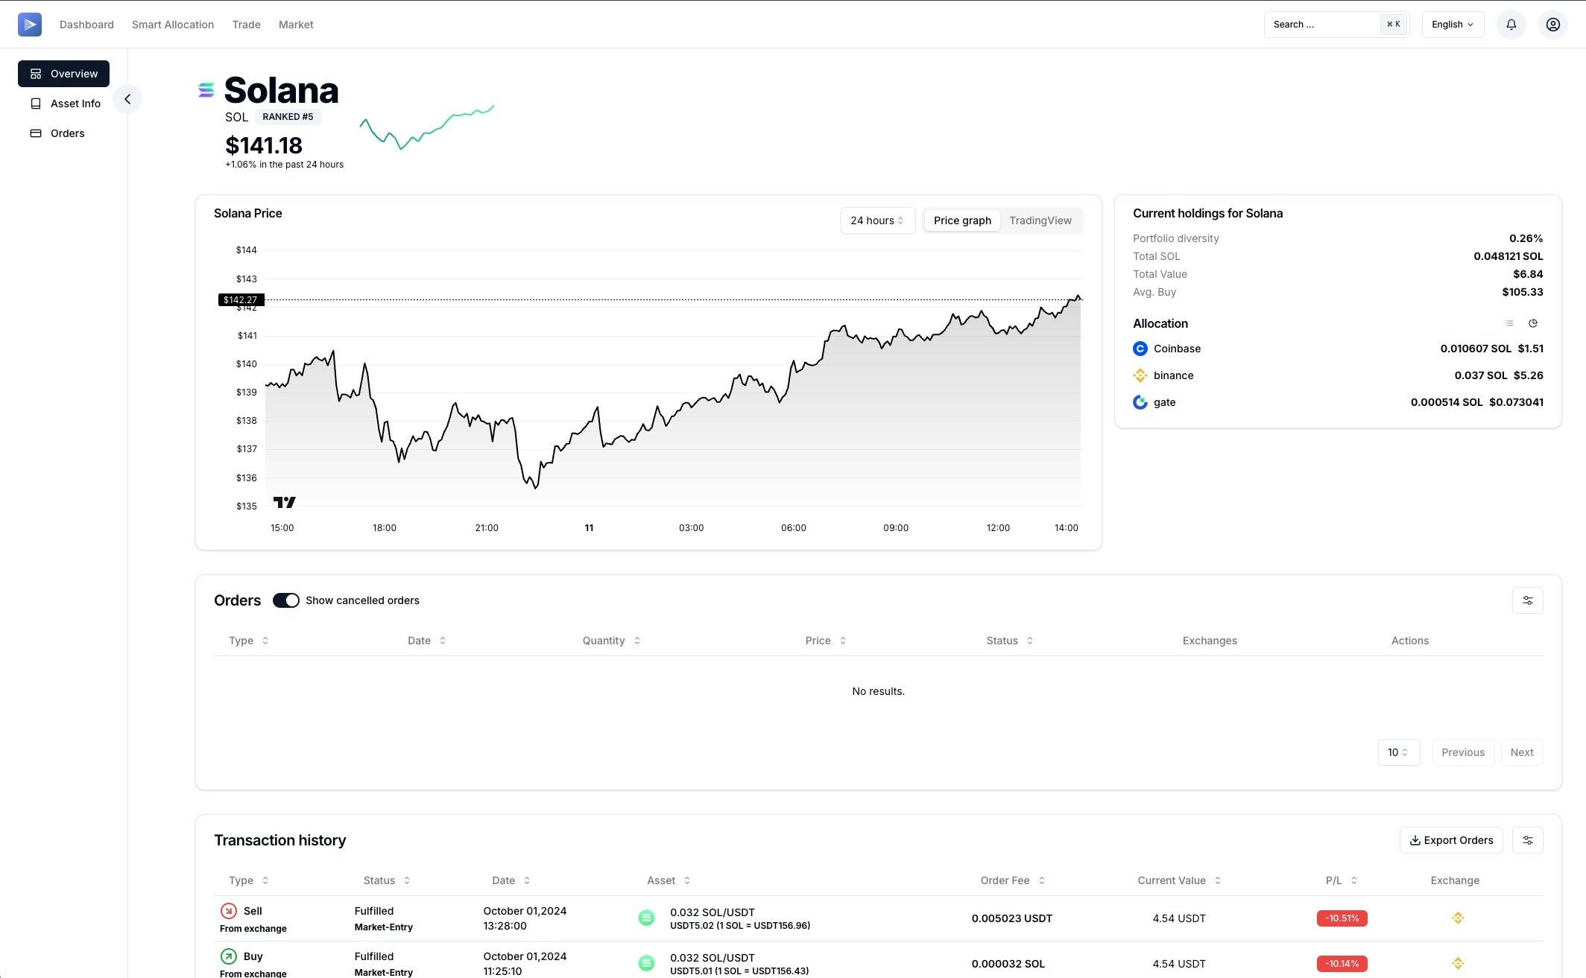The width and height of the screenshot is (1586, 978).
Task: Open the Smart Allocation menu
Action: tap(173, 25)
